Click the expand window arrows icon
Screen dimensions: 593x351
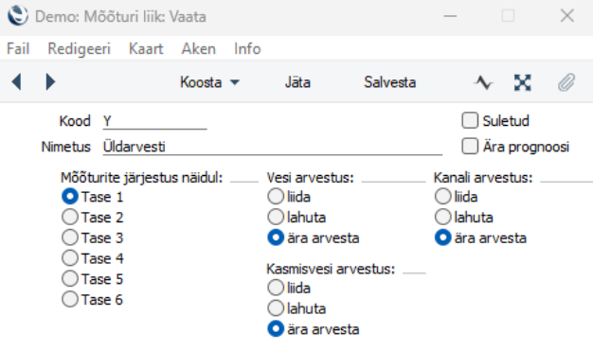click(x=523, y=82)
